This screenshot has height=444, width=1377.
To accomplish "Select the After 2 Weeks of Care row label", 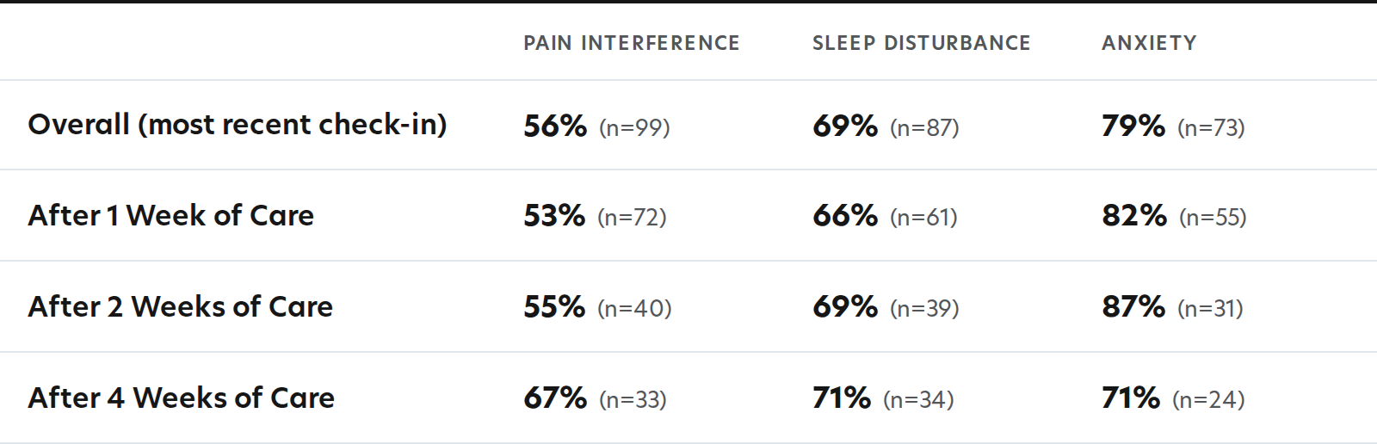I will 181,306.
